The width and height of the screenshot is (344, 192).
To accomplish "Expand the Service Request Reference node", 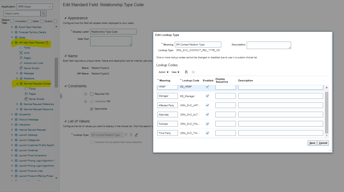I will 17,104.
